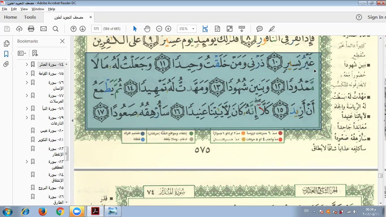Image resolution: width=386 pixels, height=217 pixels.
Task: Activate the Selection arrow tool
Action: click(135, 29)
